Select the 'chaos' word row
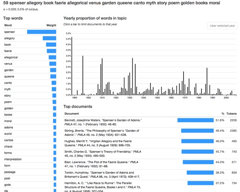 pos(30,147)
